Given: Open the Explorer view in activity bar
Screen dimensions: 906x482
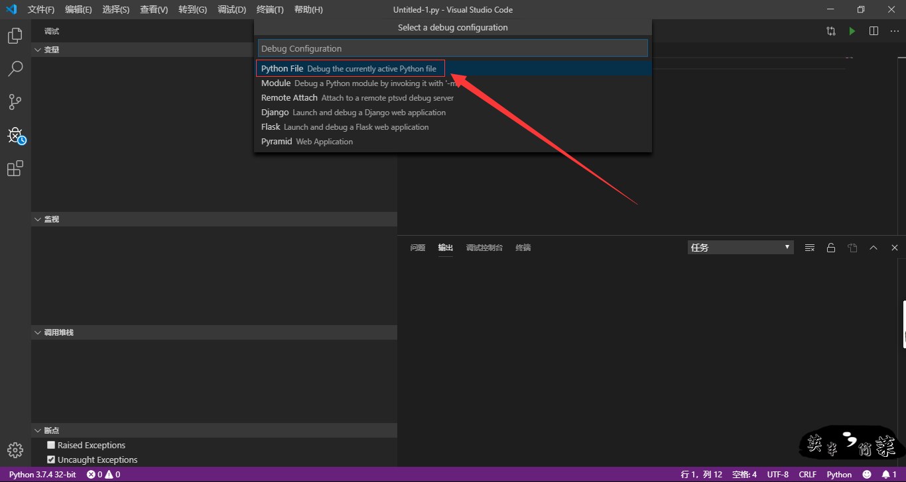Looking at the screenshot, I should point(15,36).
